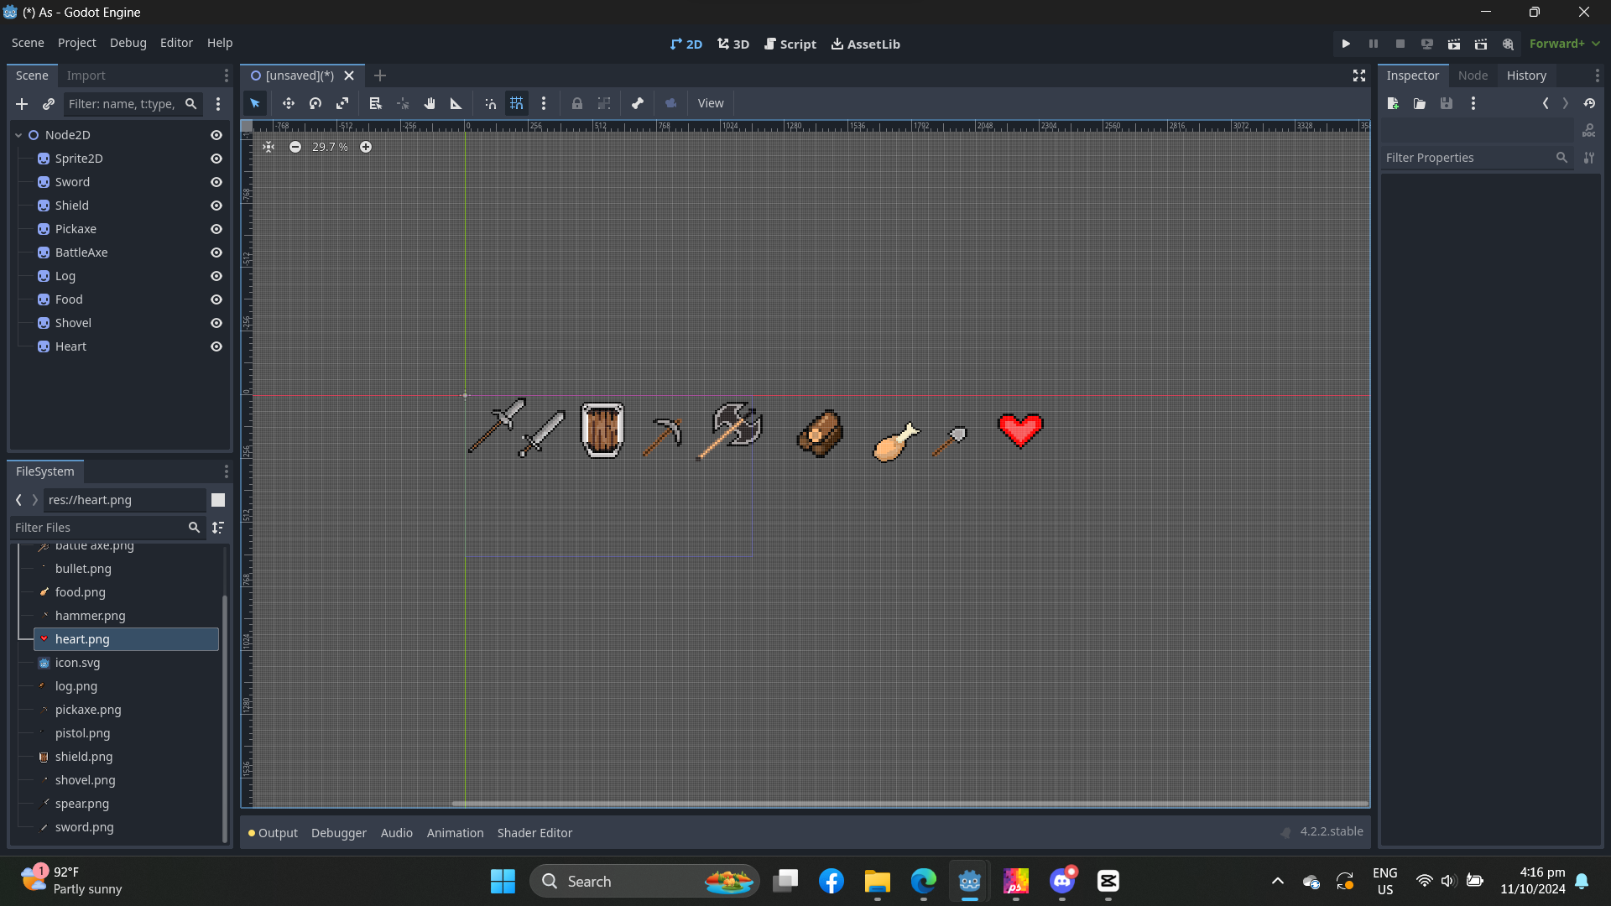1611x906 pixels.
Task: Open the Scene dock options menu
Action: pos(226,75)
